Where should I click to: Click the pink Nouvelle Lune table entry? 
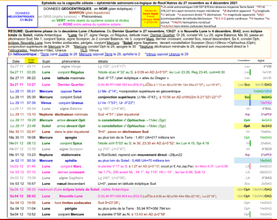pos(71,196)
